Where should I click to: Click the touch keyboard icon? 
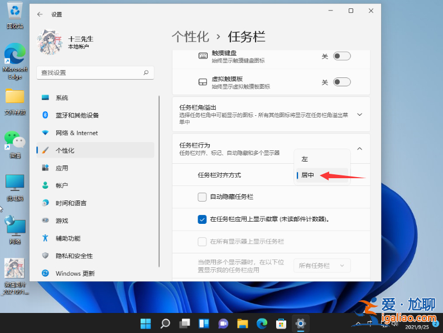(203, 56)
